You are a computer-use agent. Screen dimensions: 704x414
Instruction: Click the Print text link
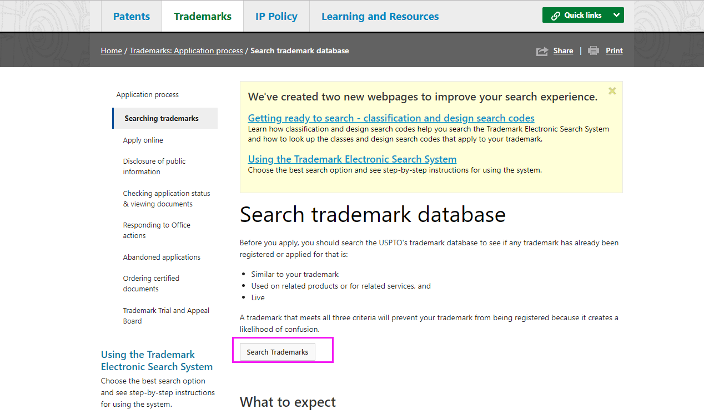point(614,51)
